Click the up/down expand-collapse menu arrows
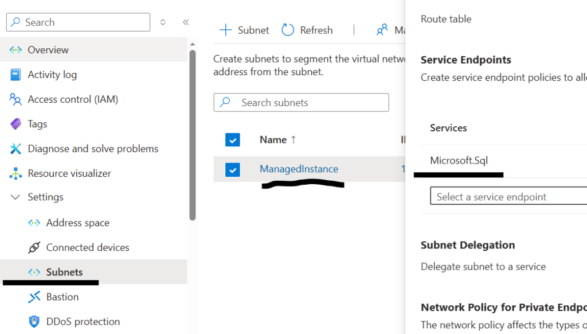The height and width of the screenshot is (334, 587). pos(163,22)
